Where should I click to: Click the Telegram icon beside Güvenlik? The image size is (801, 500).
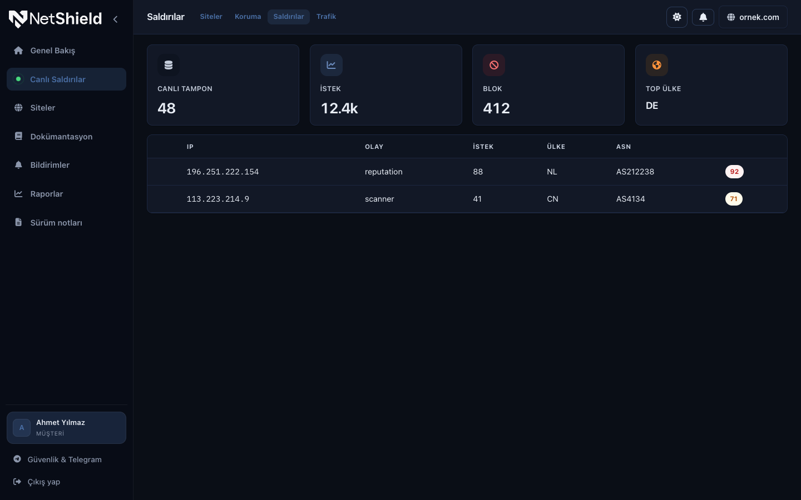click(17, 459)
